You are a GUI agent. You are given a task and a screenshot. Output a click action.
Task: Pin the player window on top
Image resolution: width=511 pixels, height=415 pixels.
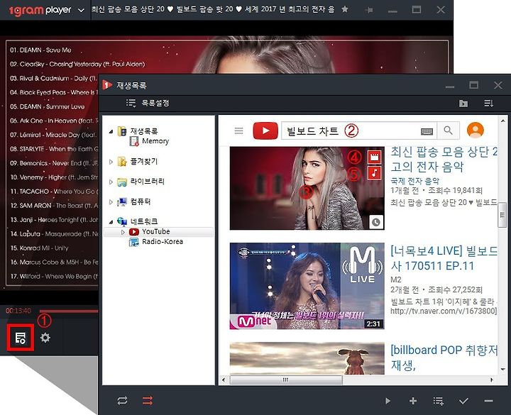point(369,10)
